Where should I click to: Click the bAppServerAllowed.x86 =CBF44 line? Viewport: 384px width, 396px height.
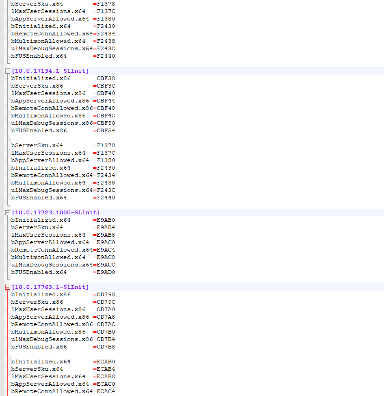tap(63, 101)
